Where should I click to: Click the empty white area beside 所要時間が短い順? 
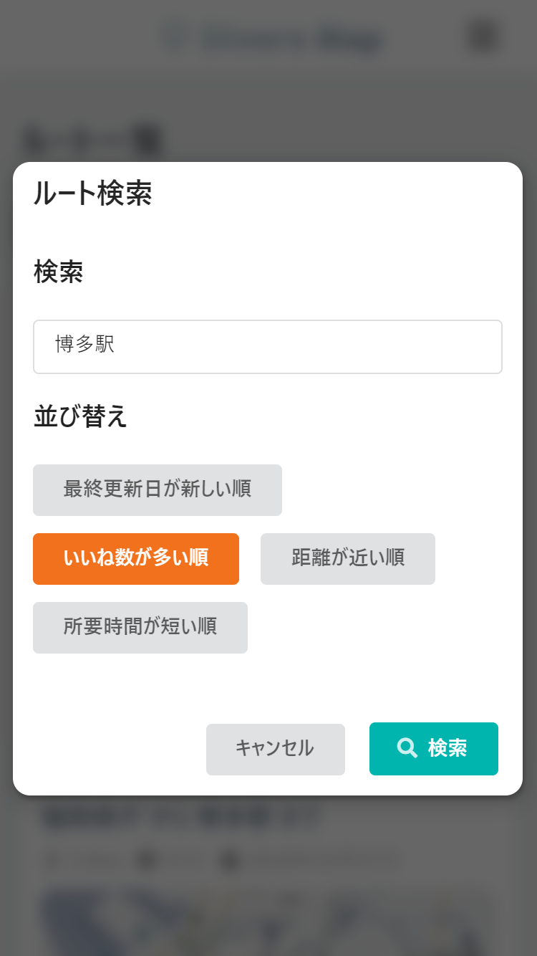click(x=379, y=628)
